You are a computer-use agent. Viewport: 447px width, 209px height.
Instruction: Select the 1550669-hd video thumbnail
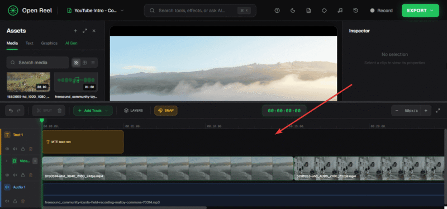point(28,82)
